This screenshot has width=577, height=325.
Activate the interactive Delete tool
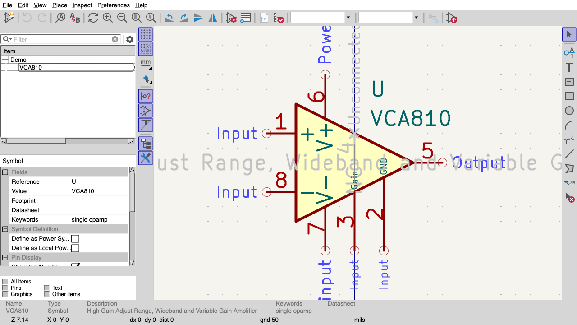tap(569, 197)
